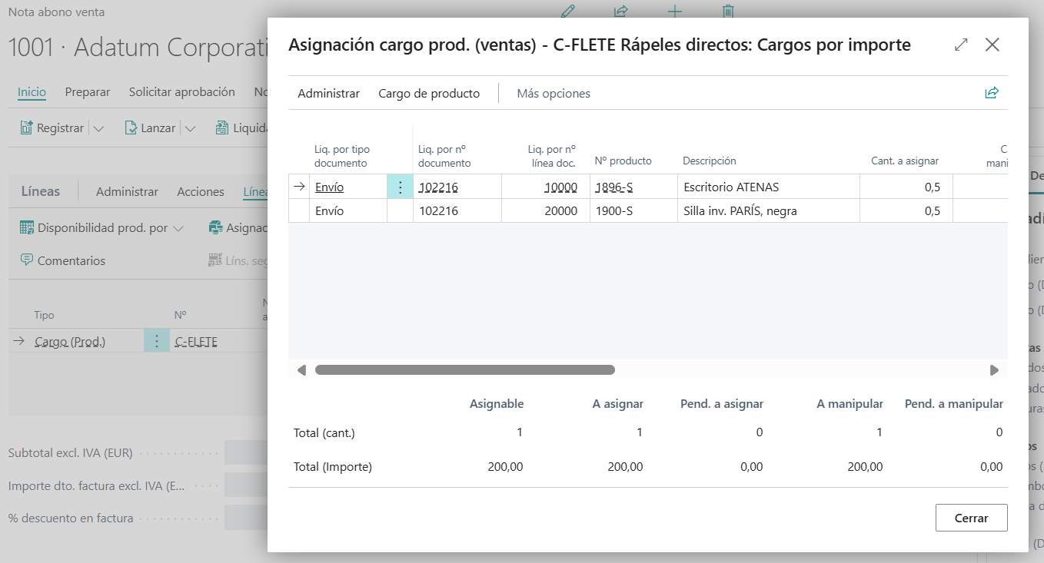Select the Escritorio ATENAS description cell
Screen dimensions: 1044x563
tap(769, 187)
